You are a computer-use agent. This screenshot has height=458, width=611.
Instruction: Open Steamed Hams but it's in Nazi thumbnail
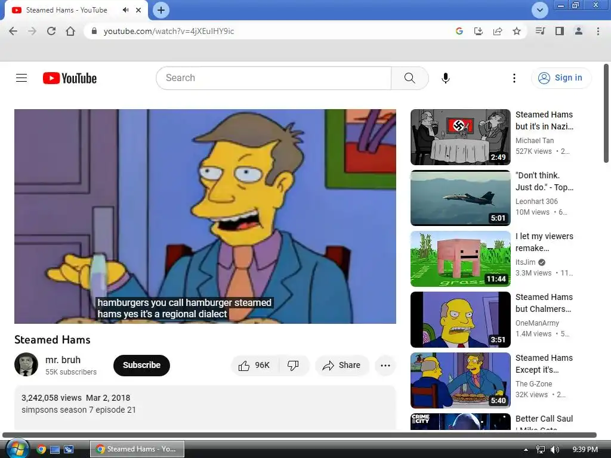(460, 137)
